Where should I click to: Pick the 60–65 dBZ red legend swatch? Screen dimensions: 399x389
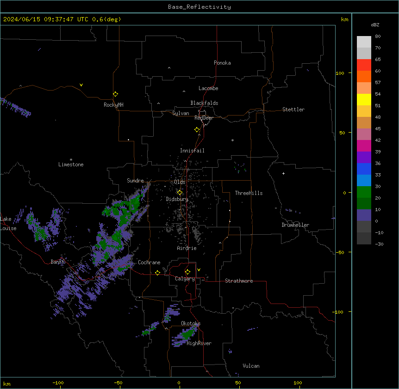(x=364, y=65)
